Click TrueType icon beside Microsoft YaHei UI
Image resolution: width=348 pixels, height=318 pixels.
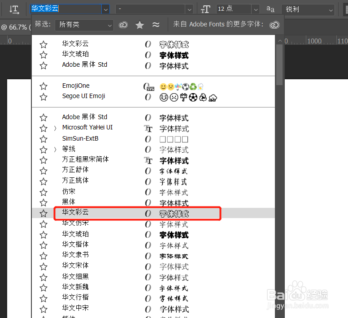pos(148,129)
